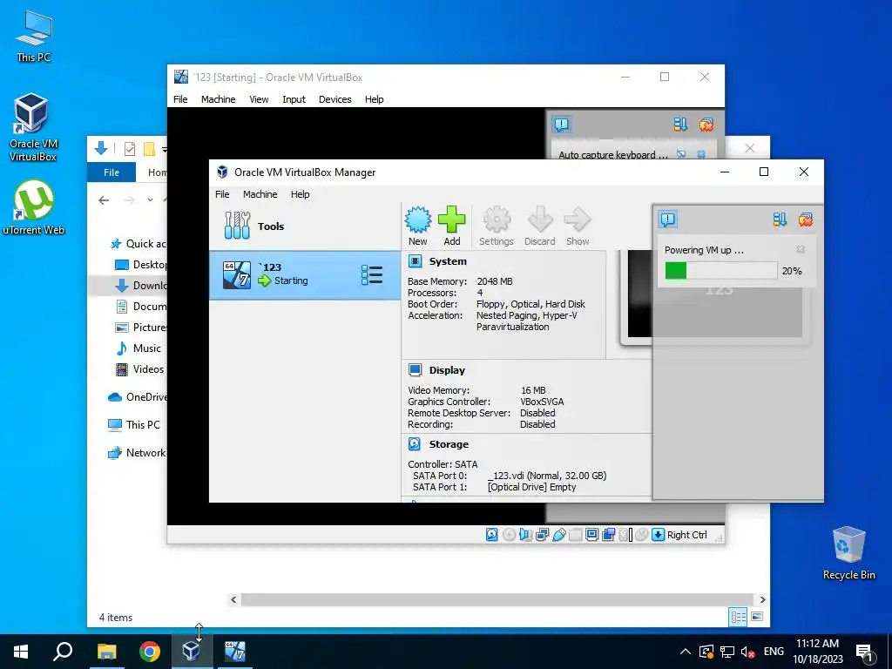892x669 pixels.
Task: Dismiss the Auto capture keyboard notification
Action: [701, 154]
